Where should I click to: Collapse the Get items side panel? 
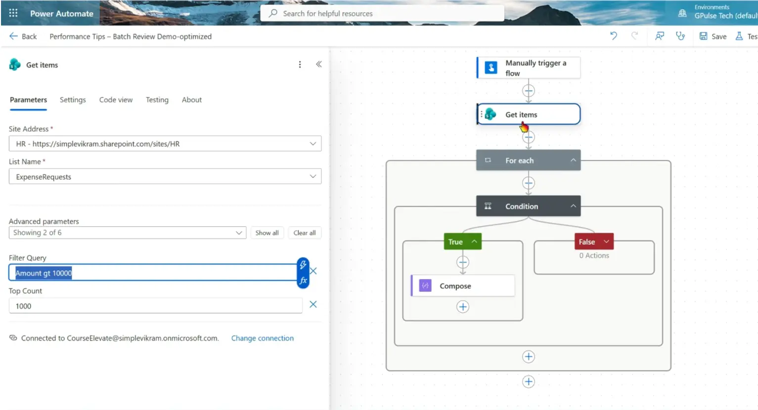[319, 64]
